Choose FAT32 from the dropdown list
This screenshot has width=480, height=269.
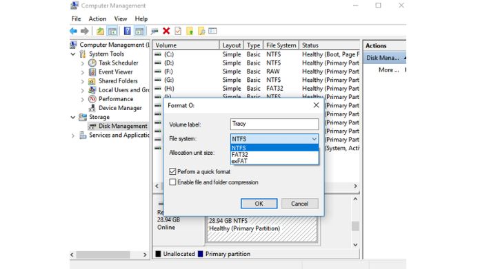pos(274,155)
